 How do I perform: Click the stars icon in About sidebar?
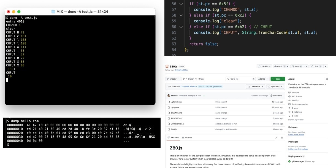[289, 108]
